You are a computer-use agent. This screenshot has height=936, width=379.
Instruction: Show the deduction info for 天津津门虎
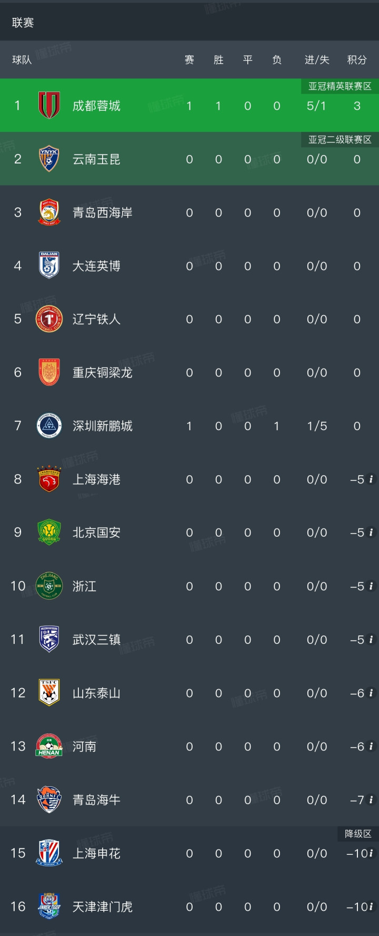[x=371, y=907]
